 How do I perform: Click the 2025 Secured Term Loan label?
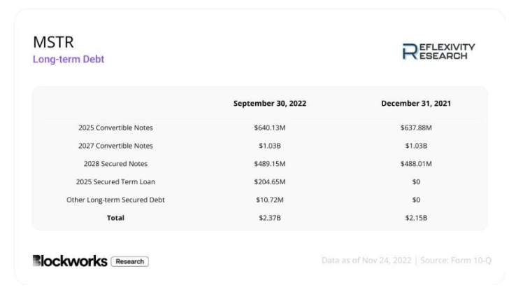pyautogui.click(x=115, y=181)
